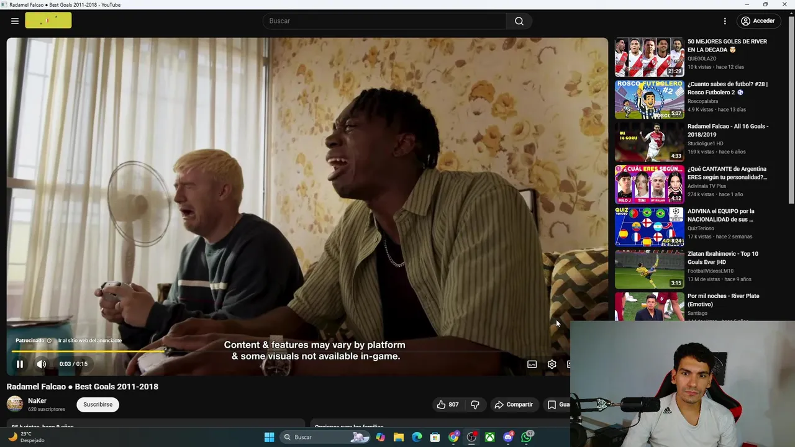Open thumbnail for 50 Mejores Goles de River
The width and height of the screenshot is (795, 447).
point(649,57)
